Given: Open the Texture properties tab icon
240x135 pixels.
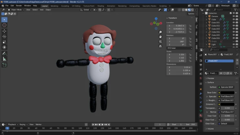Looking at the screenshot, I should 201,121.
